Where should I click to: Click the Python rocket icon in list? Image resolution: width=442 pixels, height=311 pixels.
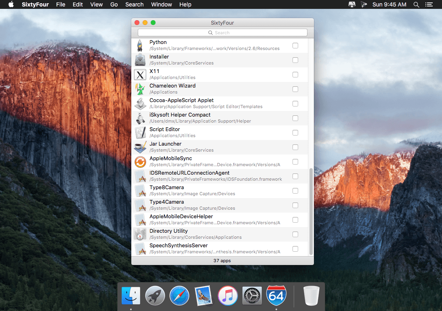click(x=140, y=46)
